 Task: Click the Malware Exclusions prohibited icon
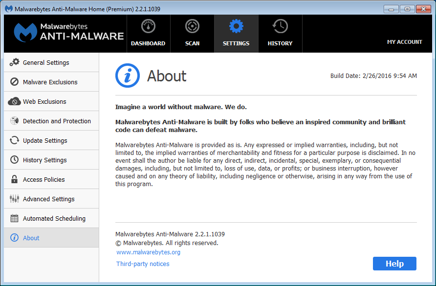pyautogui.click(x=15, y=82)
